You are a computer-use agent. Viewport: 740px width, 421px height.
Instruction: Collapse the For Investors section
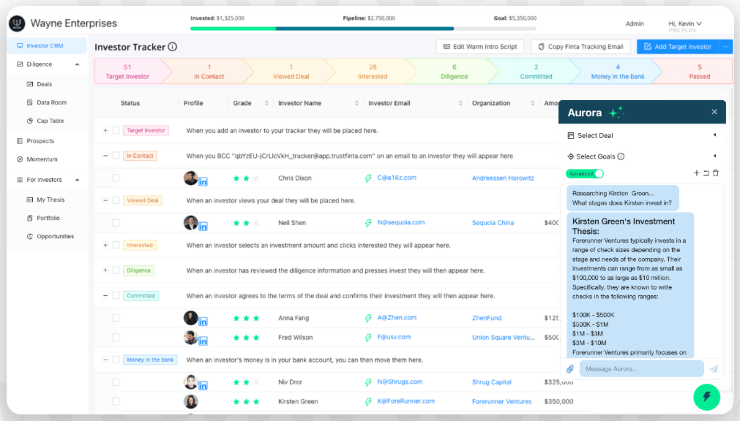[77, 180]
